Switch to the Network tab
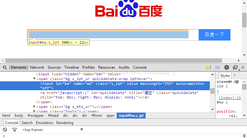The image size is (247, 138). [37, 67]
